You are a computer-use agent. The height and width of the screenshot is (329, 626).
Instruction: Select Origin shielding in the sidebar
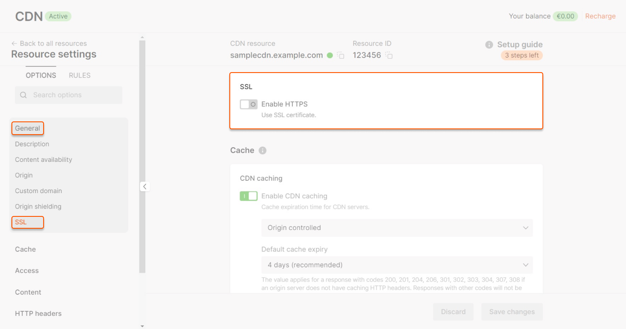tap(38, 206)
